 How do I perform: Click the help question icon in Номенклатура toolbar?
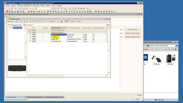(58, 21)
